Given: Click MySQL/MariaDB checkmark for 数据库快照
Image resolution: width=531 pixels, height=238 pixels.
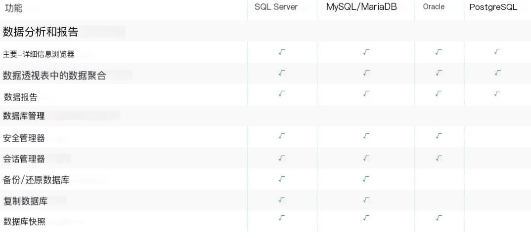Looking at the screenshot, I should (x=366, y=218).
